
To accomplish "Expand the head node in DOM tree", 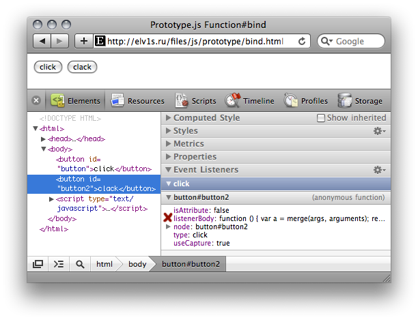I will point(43,139).
